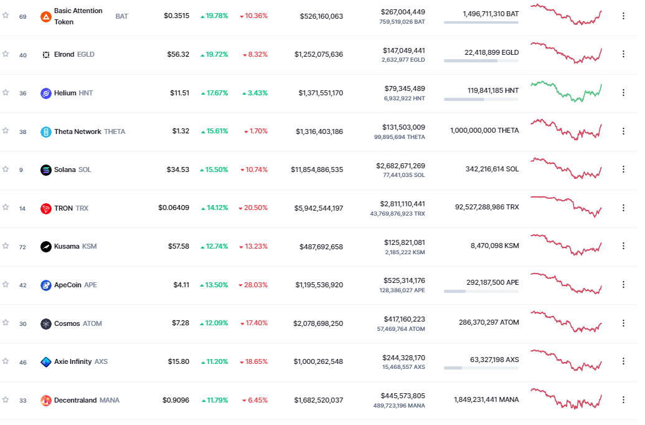Screen dimensions: 645x425
Task: Click Theta supply 1,000,000,000 THETA
Action: click(484, 130)
